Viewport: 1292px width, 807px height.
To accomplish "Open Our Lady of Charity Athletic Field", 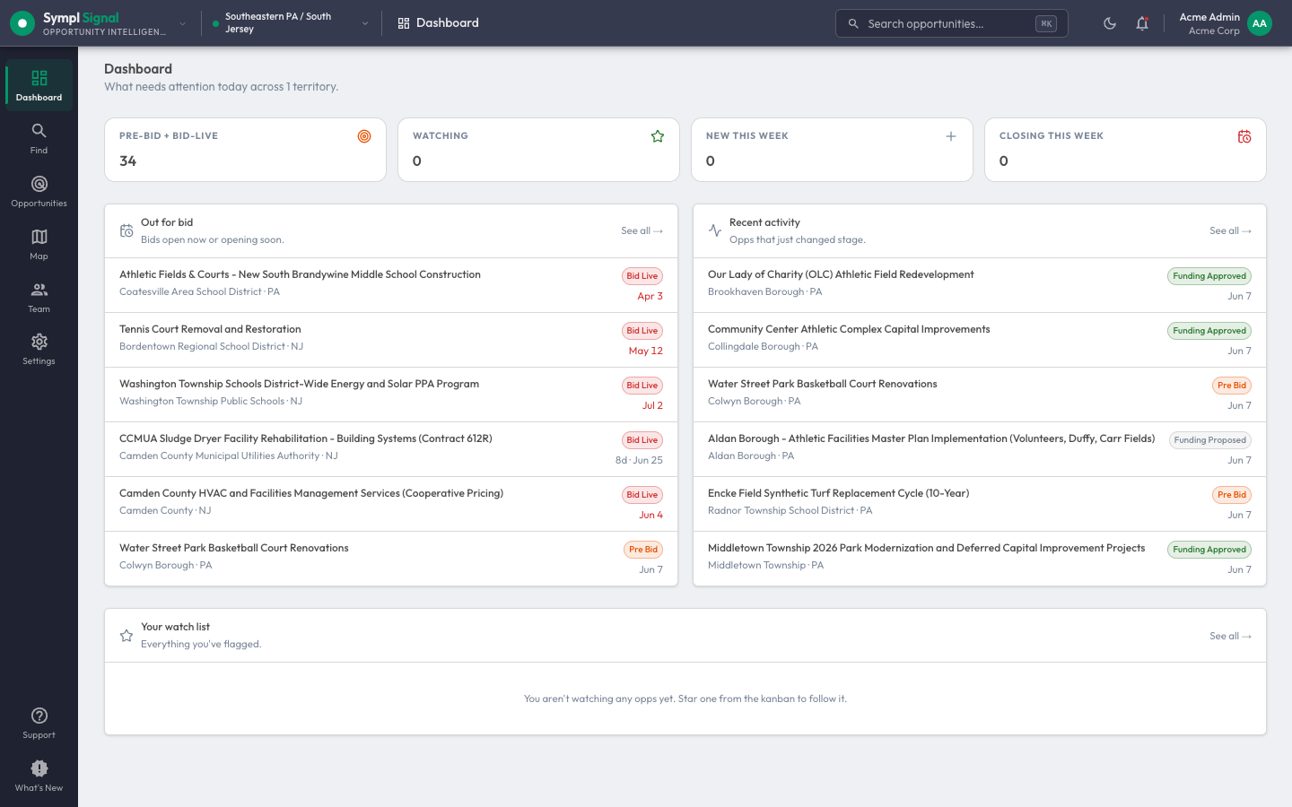I will click(980, 285).
